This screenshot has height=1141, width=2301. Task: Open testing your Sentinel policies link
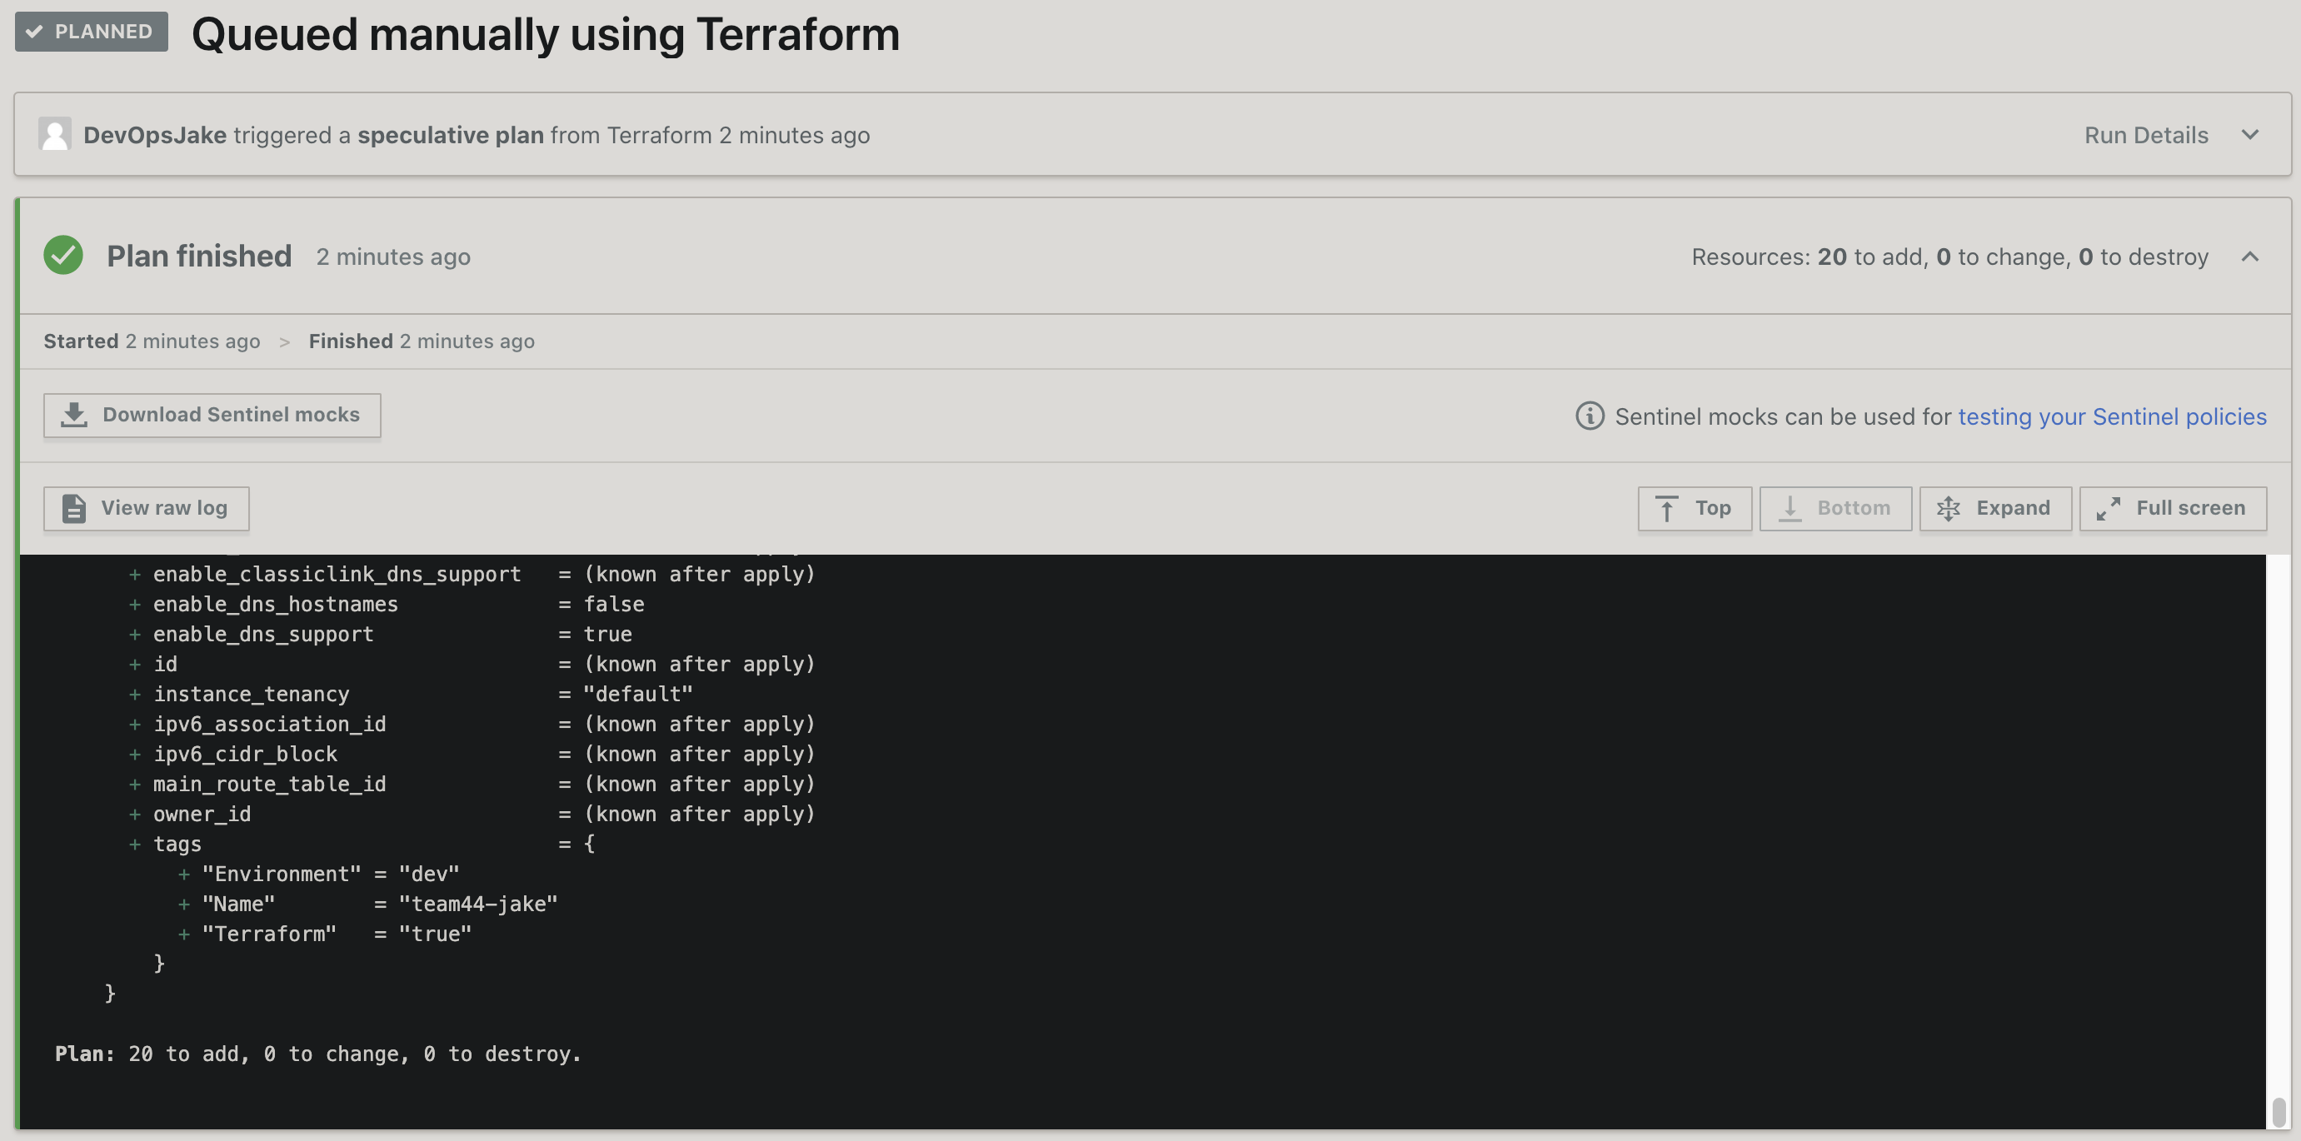(2112, 417)
